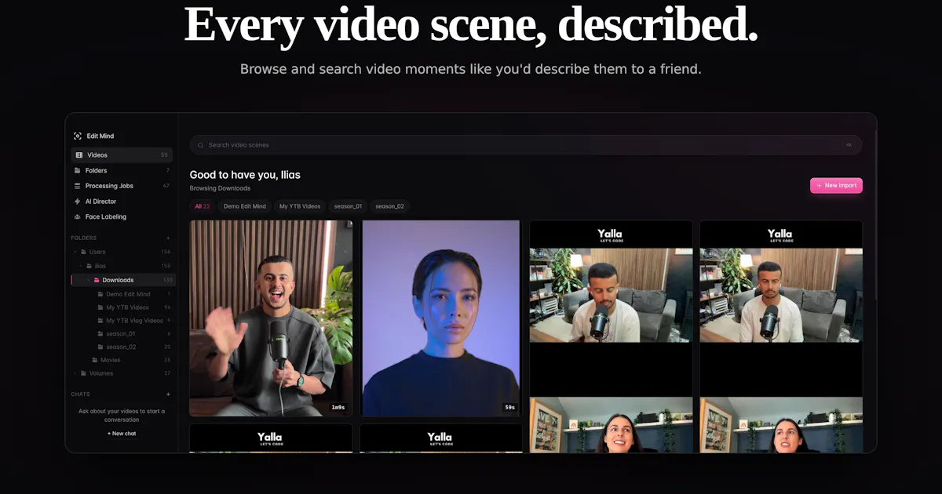Click the 'Browsing Downloads' subtitle
The width and height of the screenshot is (942, 494).
(220, 188)
